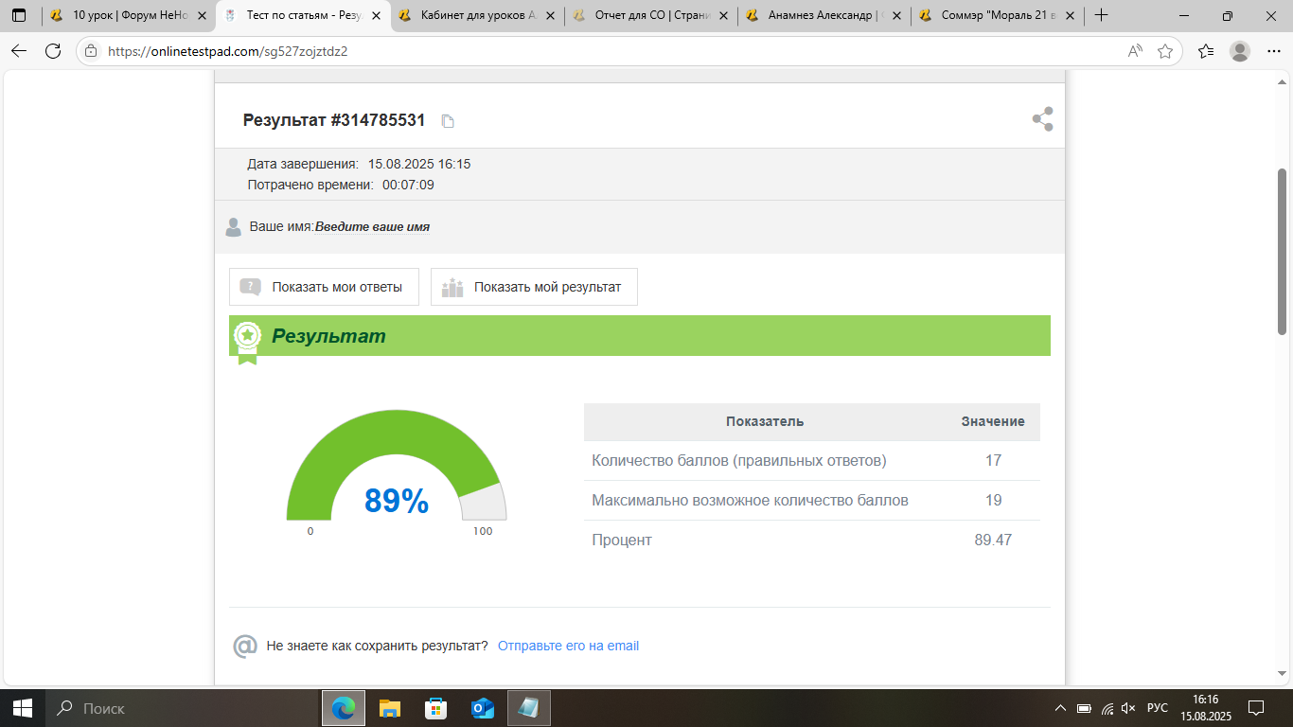Click the page vertical scrollbar thumb
Viewport: 1293px width, 727px height.
point(1283,251)
